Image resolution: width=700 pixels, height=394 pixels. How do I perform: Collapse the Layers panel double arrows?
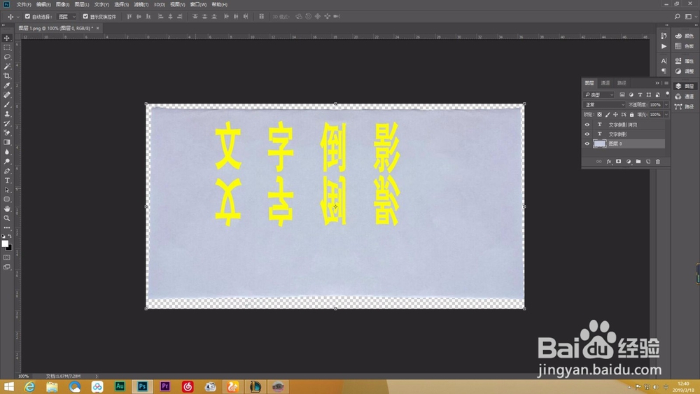[x=657, y=83]
